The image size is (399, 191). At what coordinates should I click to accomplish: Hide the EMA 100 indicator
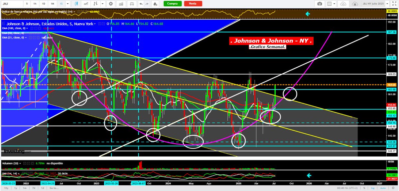[32, 28]
